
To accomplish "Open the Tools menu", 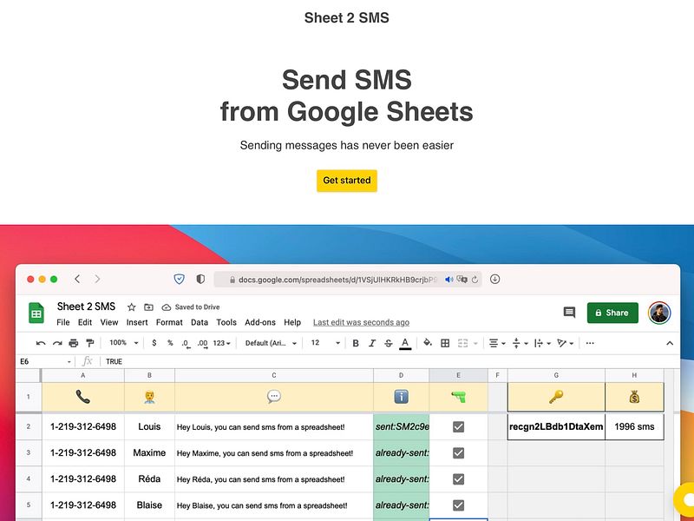I will click(226, 322).
